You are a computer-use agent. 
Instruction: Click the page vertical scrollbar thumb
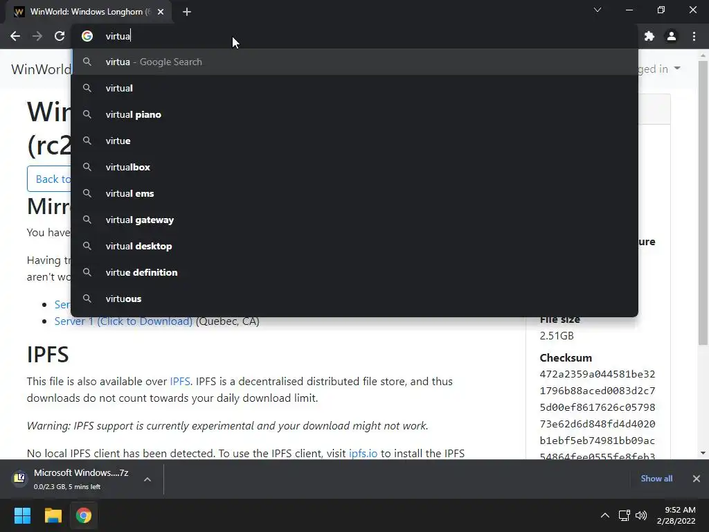pyautogui.click(x=703, y=203)
